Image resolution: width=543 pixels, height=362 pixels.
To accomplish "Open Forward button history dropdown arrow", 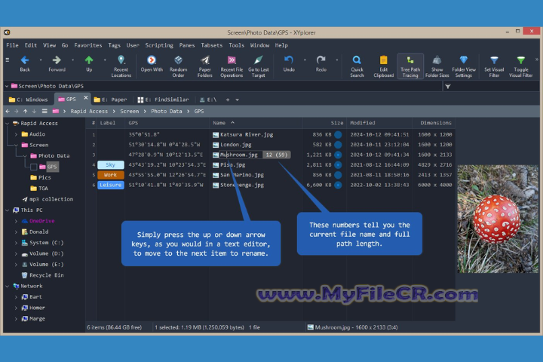I will (72, 60).
